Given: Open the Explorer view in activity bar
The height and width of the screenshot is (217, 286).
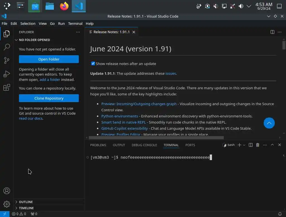Looking at the screenshot, I should coord(7,34).
